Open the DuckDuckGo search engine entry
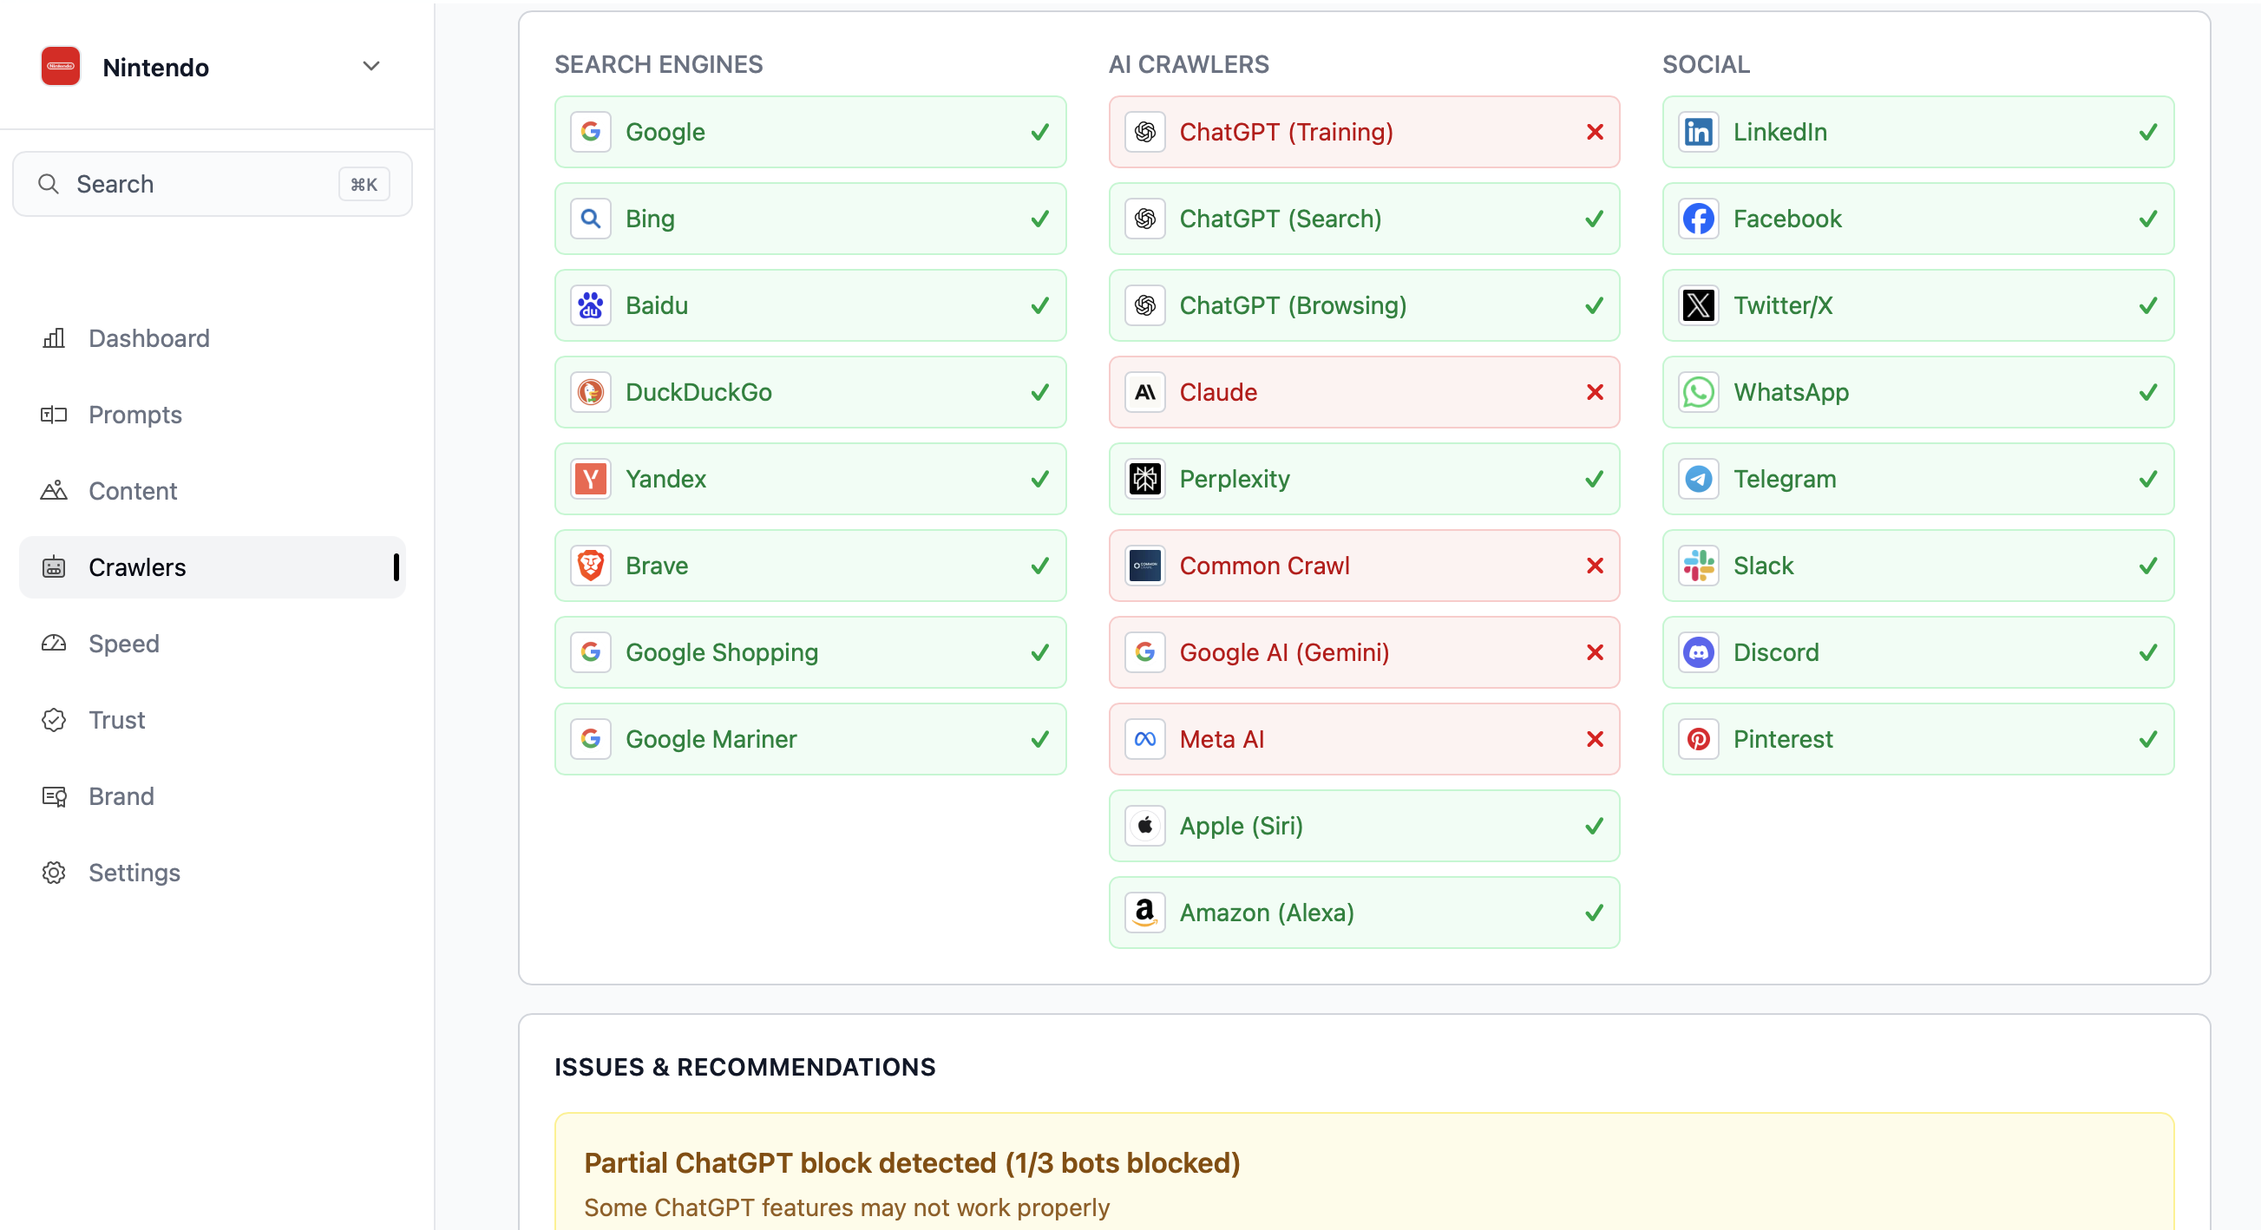The width and height of the screenshot is (2261, 1230). tap(809, 393)
